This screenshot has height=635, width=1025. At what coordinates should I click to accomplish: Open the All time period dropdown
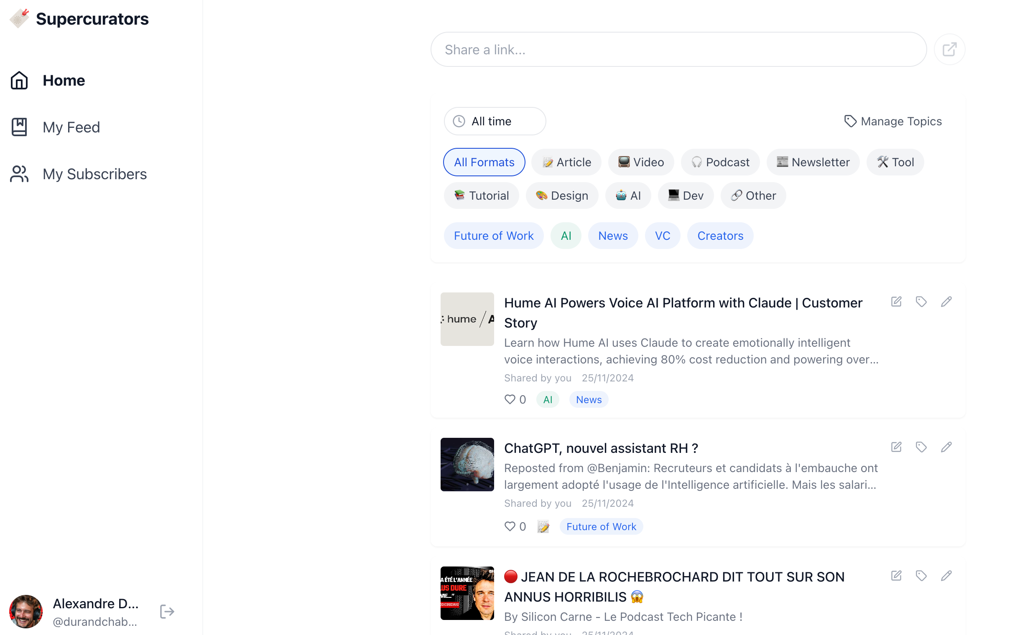495,122
